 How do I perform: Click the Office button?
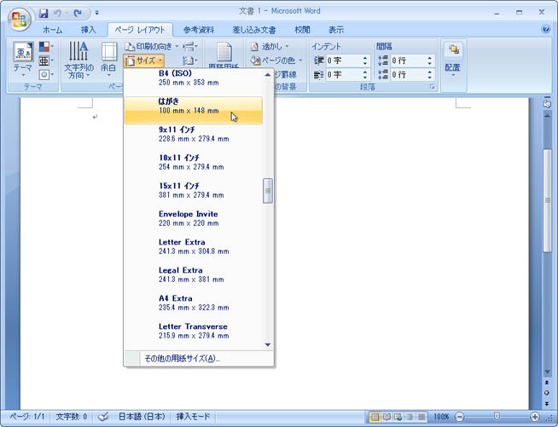point(17,20)
